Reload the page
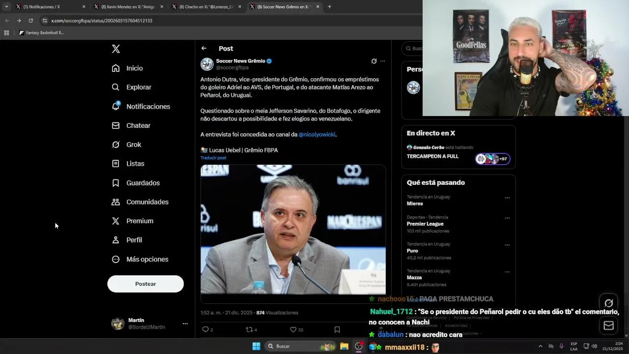Viewport: 629px width, 354px height. [30, 21]
